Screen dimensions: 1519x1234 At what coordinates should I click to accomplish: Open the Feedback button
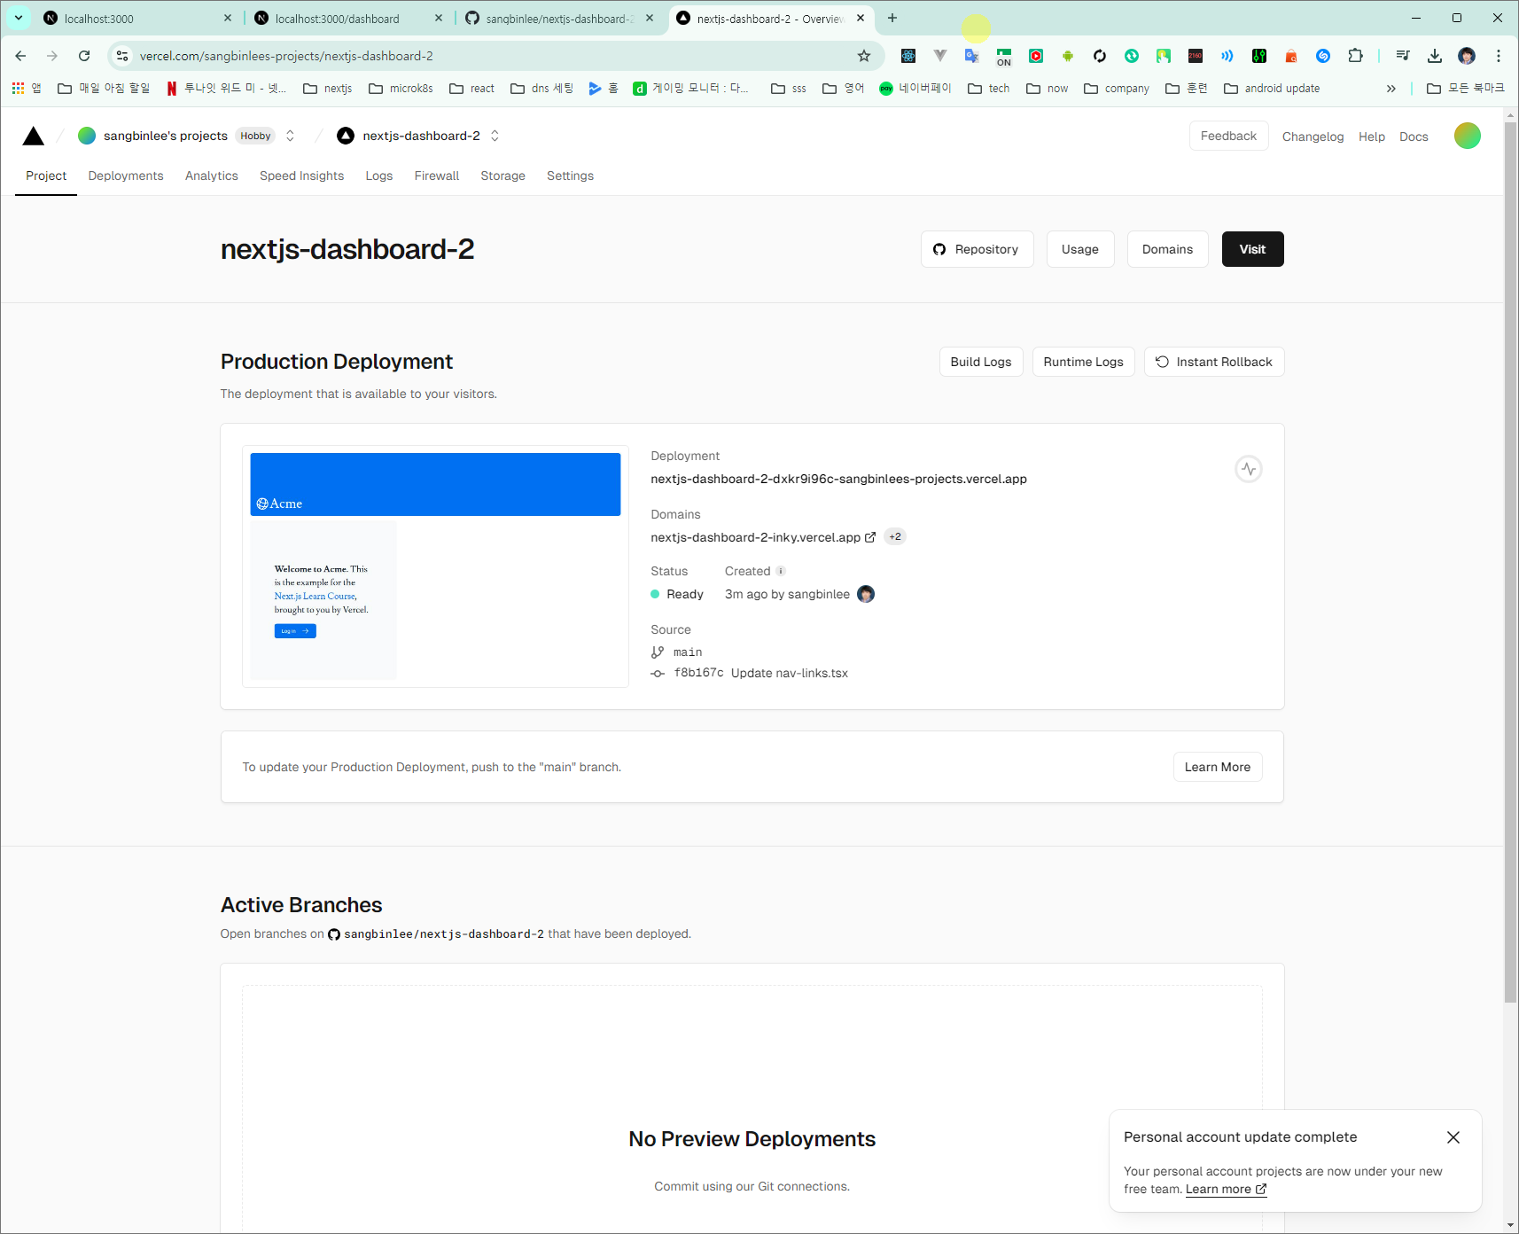(x=1228, y=136)
